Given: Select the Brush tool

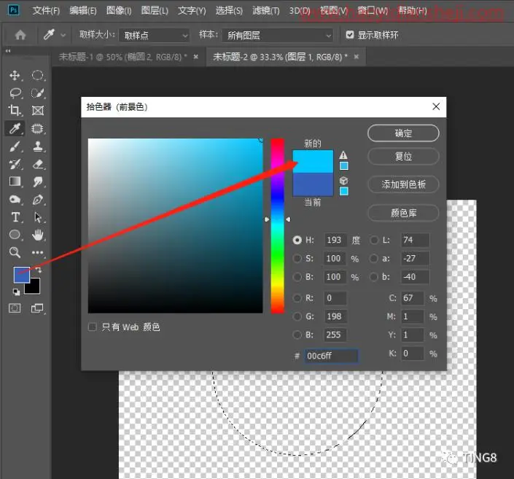Looking at the screenshot, I should click(x=15, y=147).
